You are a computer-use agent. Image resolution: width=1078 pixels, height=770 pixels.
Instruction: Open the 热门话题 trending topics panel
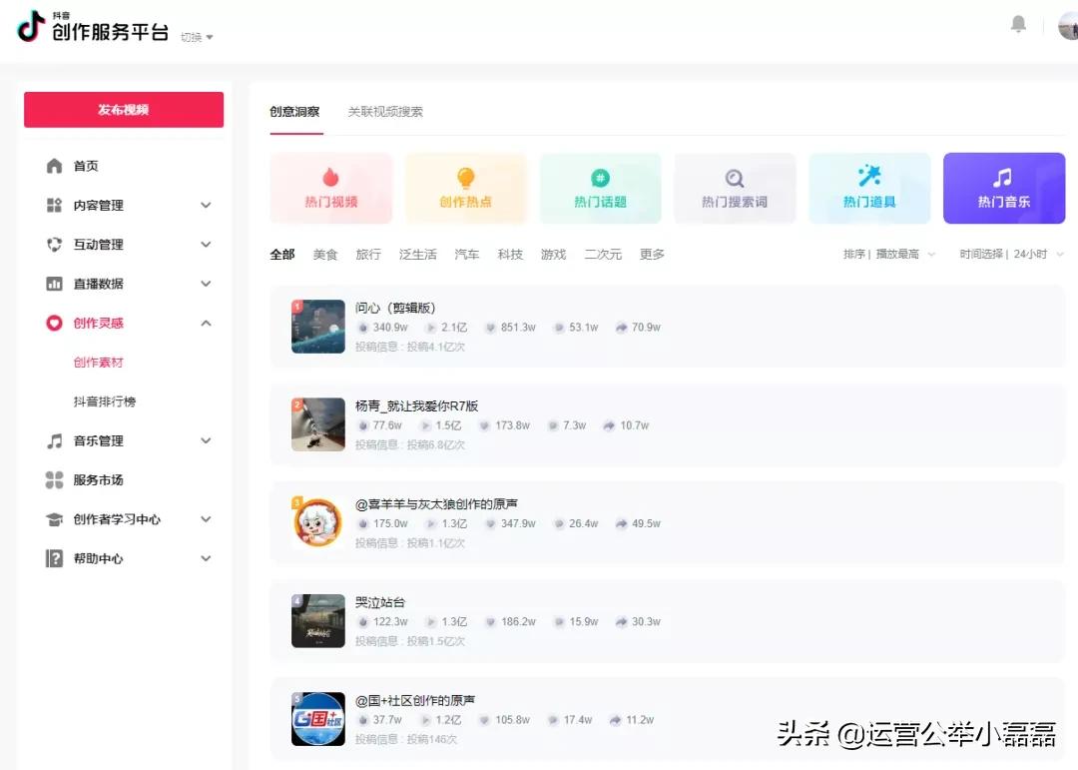click(600, 188)
